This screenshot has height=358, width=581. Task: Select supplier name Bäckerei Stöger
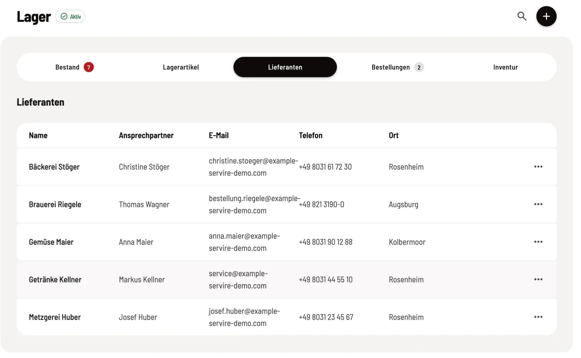point(54,167)
